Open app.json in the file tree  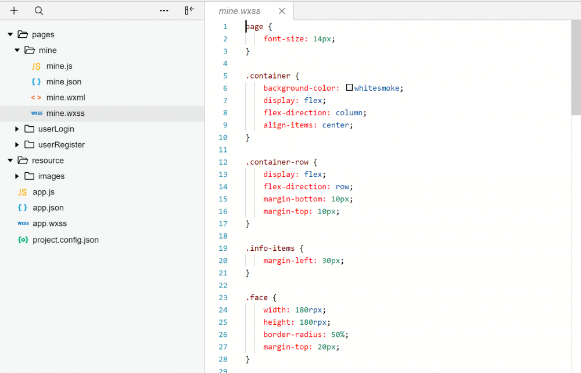click(48, 208)
